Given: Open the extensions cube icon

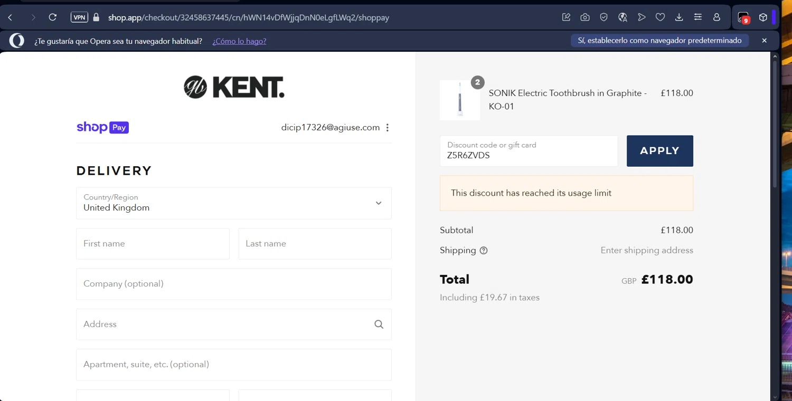Looking at the screenshot, I should pyautogui.click(x=763, y=17).
